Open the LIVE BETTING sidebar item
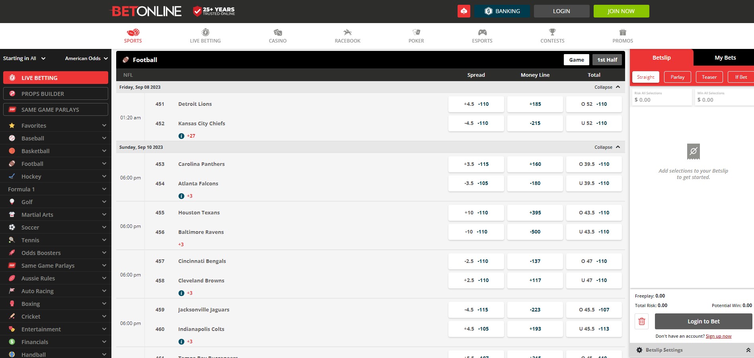 coord(56,78)
